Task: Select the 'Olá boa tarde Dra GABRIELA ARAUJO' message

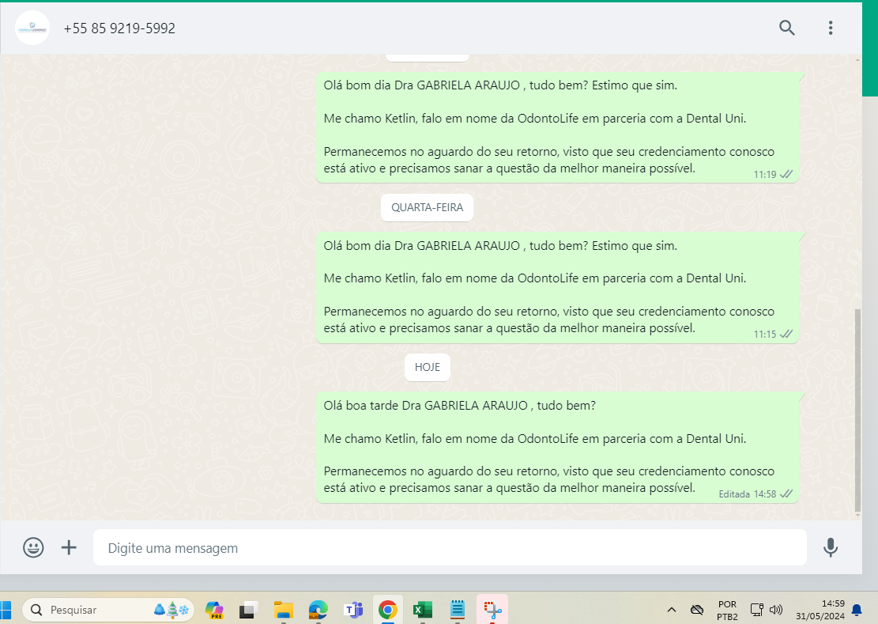Action: point(557,447)
